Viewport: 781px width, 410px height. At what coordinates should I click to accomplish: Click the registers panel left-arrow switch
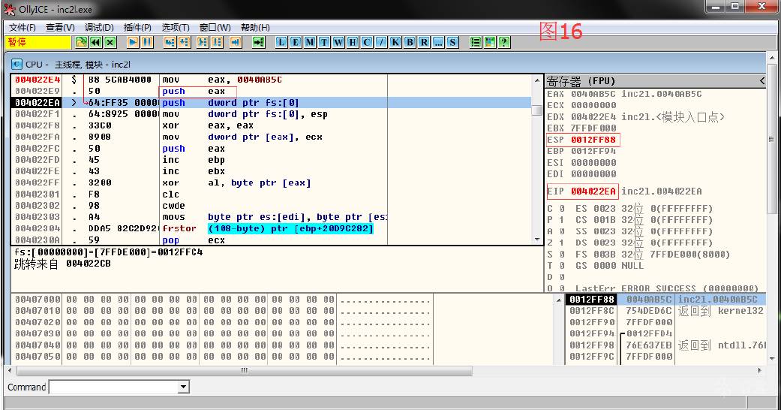coord(762,81)
